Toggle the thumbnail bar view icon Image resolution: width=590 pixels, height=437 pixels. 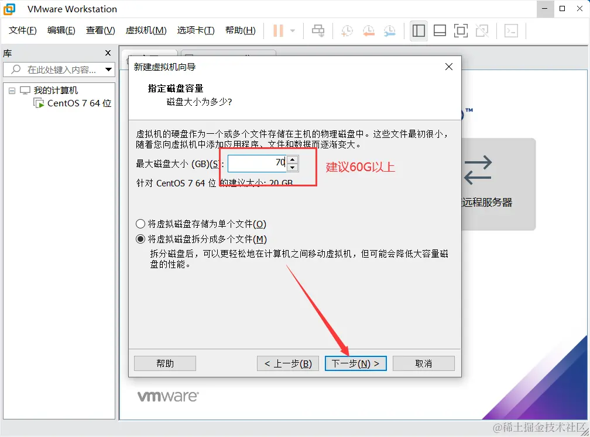coord(440,30)
